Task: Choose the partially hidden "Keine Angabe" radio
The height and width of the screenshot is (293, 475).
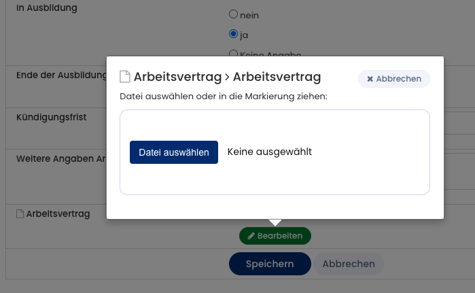Action: [x=234, y=54]
